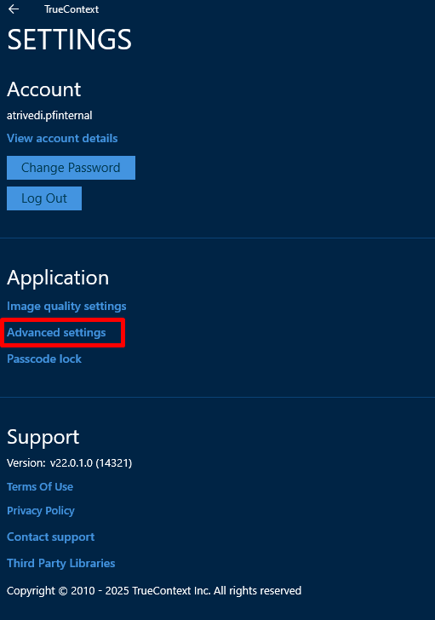Read the Terms Of Use

pyautogui.click(x=40, y=487)
